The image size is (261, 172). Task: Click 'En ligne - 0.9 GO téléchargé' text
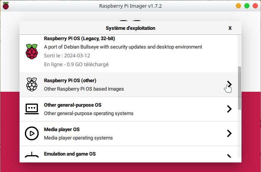pos(76,65)
